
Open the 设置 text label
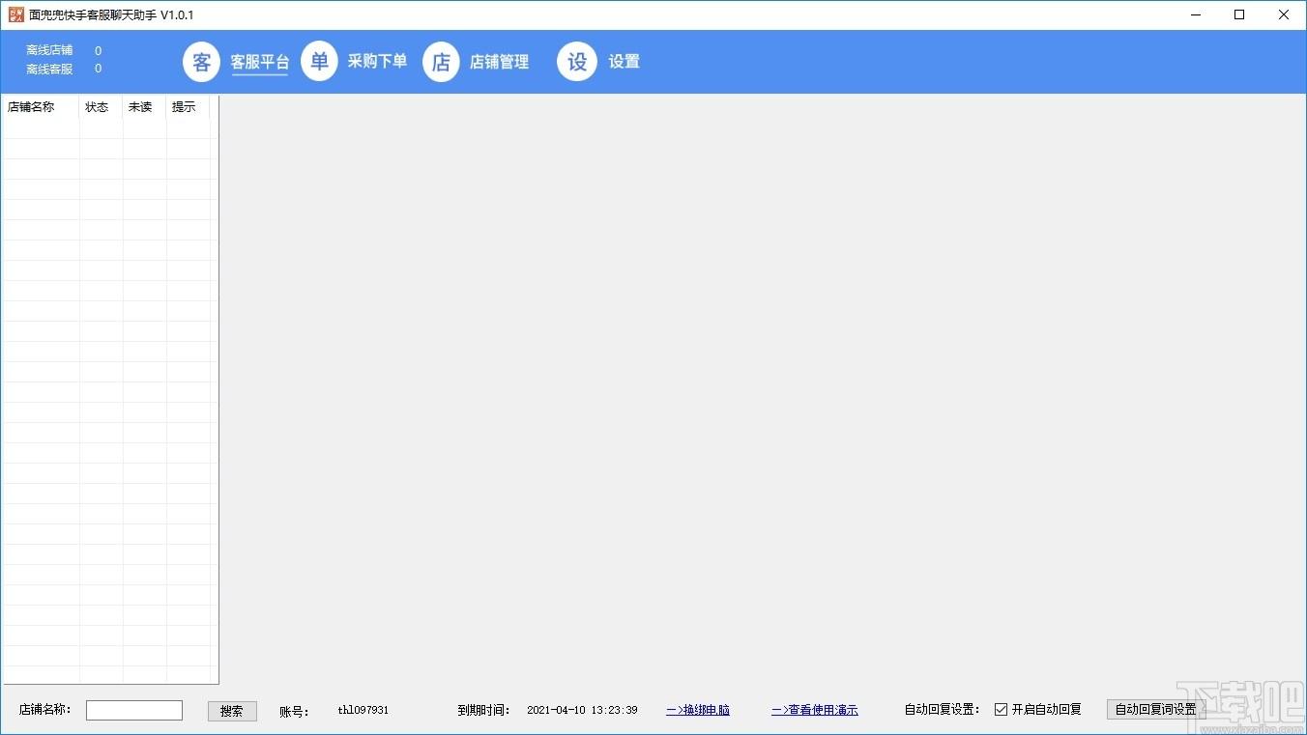coord(624,62)
